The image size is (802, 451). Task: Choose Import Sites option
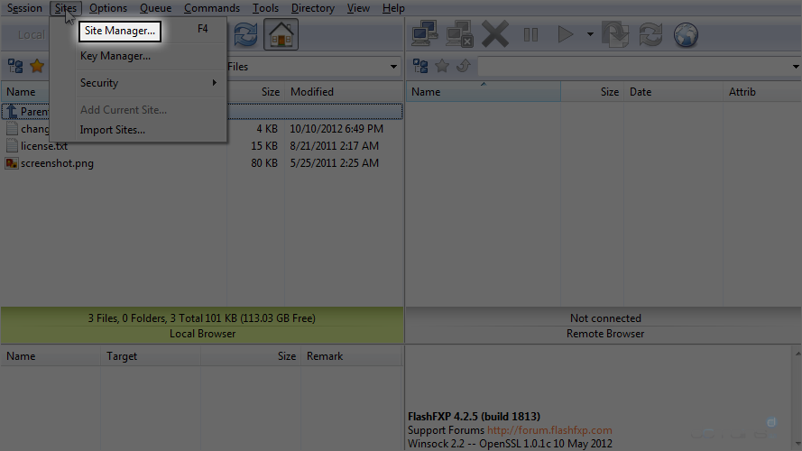(112, 130)
